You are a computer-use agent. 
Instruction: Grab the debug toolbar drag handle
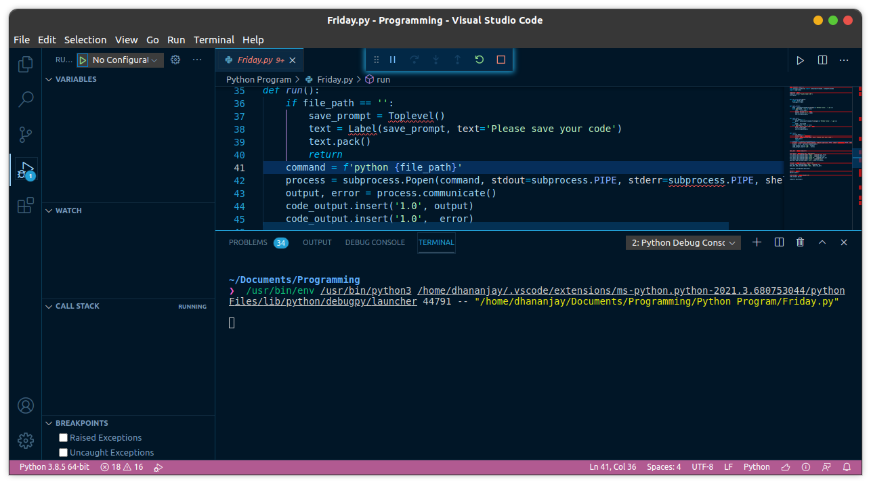377,60
